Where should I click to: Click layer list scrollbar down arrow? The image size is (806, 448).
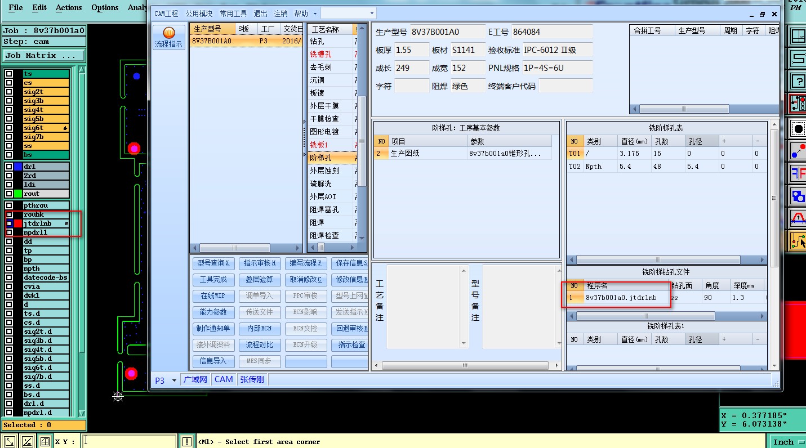(x=82, y=412)
